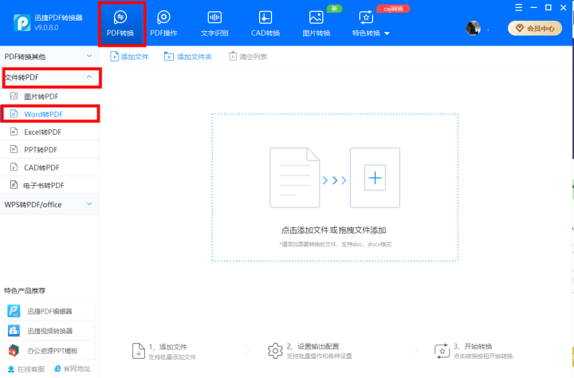Select 图片转PDF in the sidebar
This screenshot has height=378, width=574.
tap(49, 96)
